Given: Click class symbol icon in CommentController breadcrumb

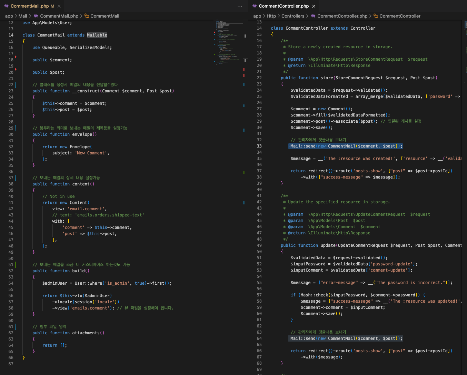Looking at the screenshot, I should point(376,16).
